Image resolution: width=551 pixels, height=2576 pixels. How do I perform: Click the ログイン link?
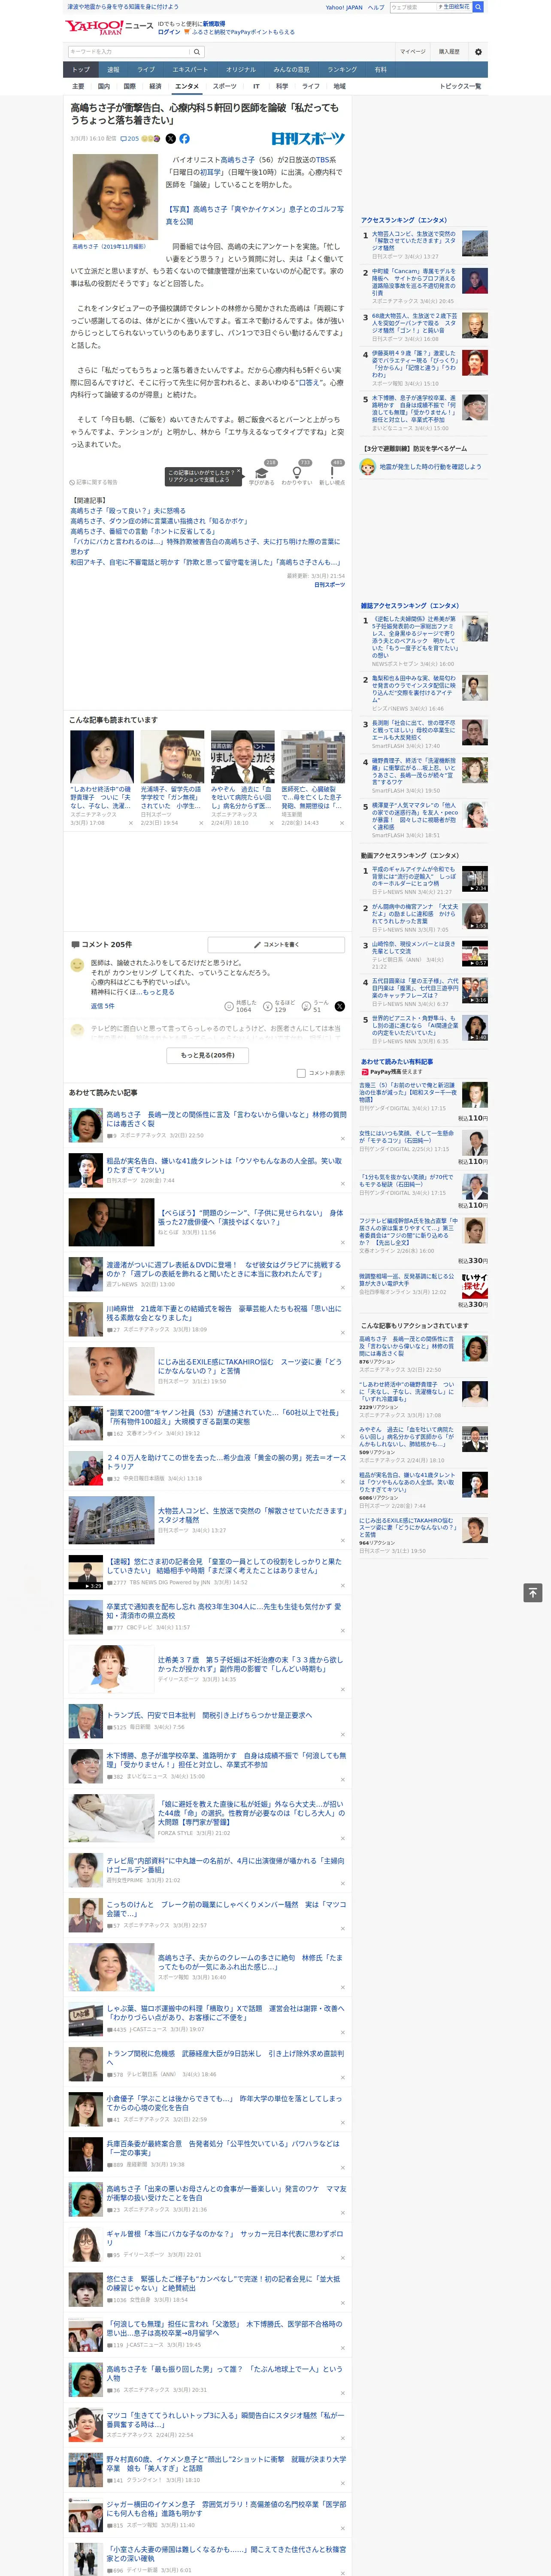pyautogui.click(x=169, y=32)
